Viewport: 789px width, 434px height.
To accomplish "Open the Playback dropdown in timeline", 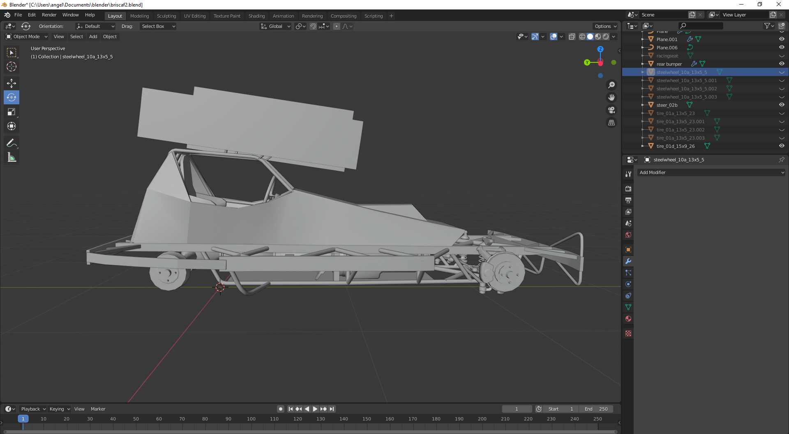I will point(33,409).
